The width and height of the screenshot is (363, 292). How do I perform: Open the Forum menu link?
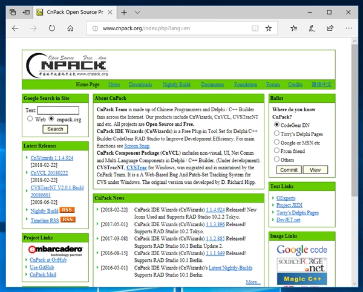[x=273, y=85]
